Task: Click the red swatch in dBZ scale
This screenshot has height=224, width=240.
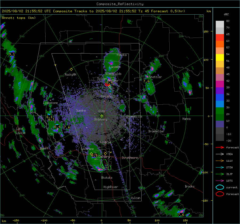Action: click(x=220, y=38)
